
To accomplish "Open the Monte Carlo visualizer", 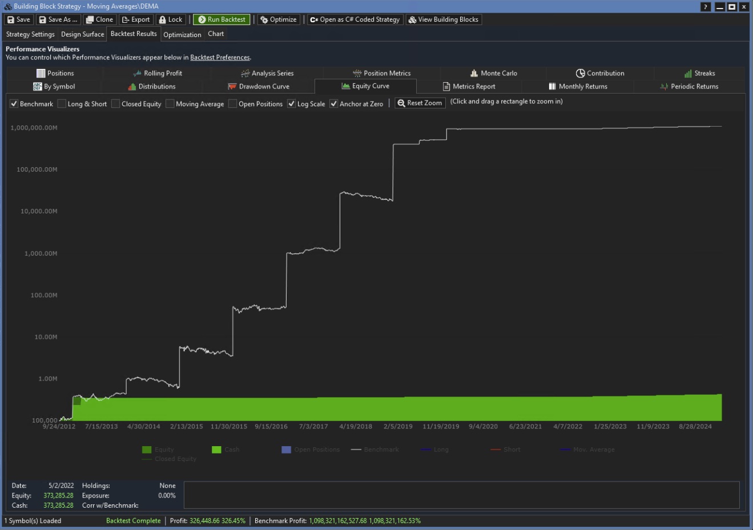I will pos(493,73).
